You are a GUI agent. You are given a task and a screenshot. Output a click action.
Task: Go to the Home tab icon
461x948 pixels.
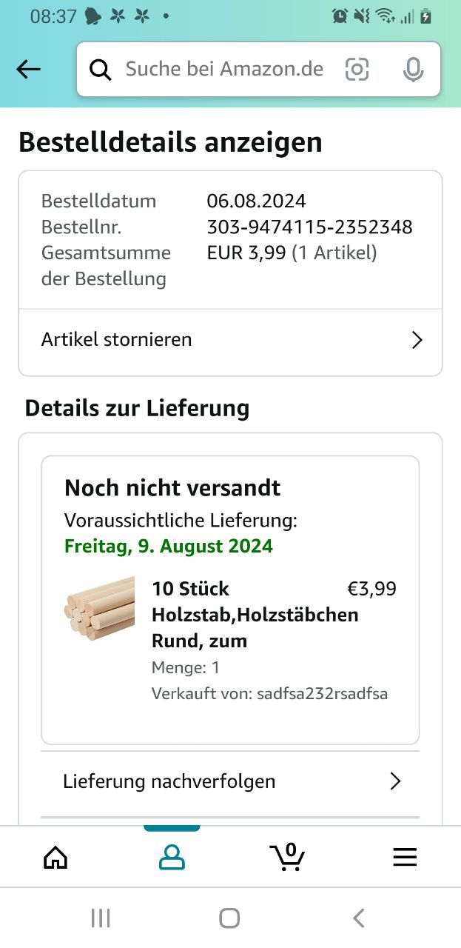click(55, 857)
